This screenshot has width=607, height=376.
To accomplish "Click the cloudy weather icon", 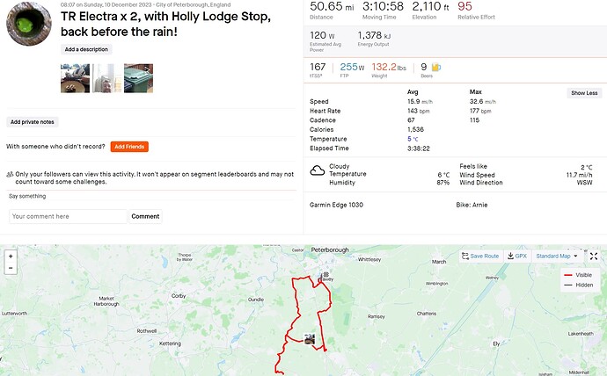I will tap(318, 170).
